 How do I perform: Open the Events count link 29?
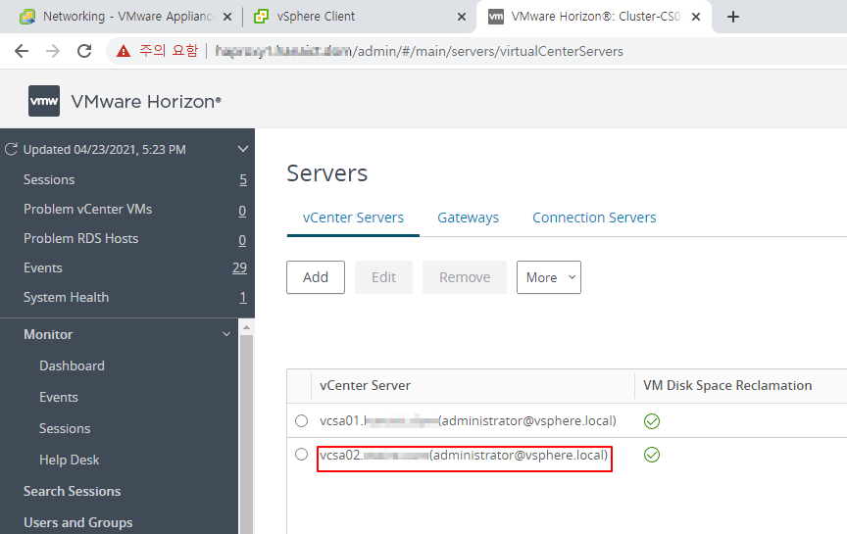(x=240, y=267)
